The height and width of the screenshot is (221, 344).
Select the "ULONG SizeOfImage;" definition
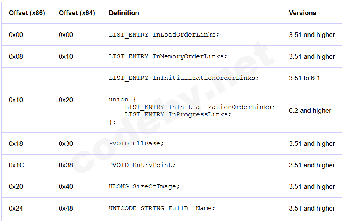tap(144, 187)
